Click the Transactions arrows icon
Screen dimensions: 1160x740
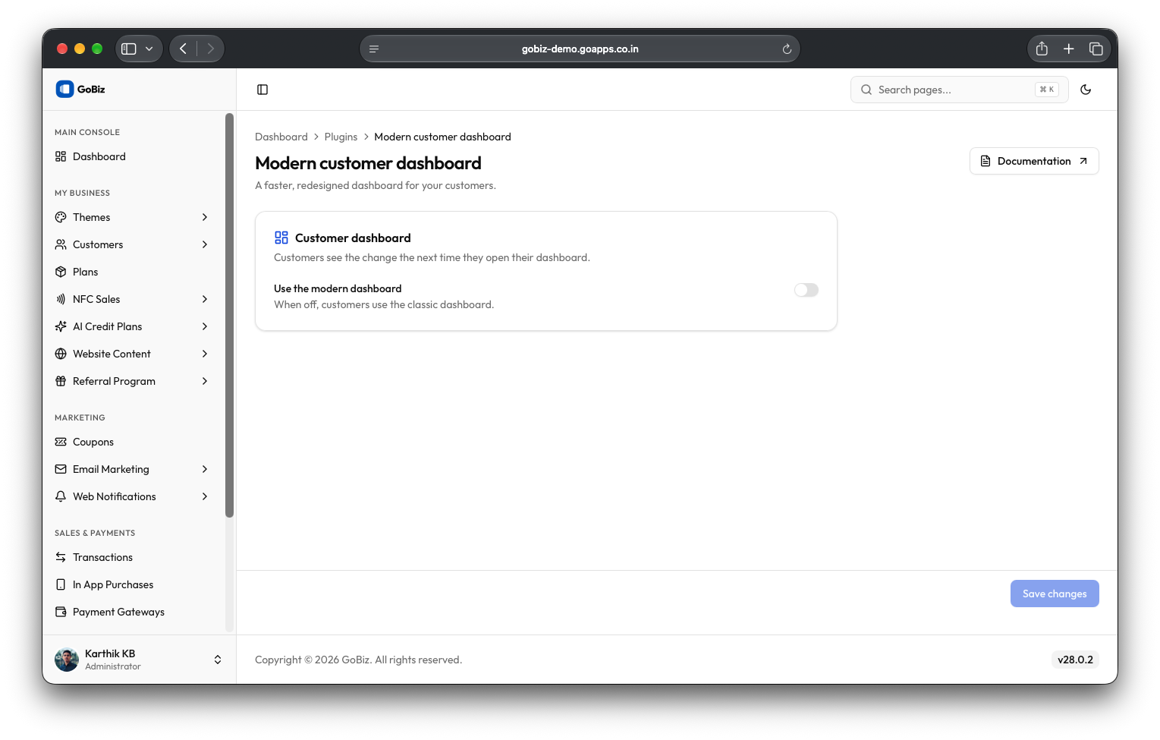61,557
